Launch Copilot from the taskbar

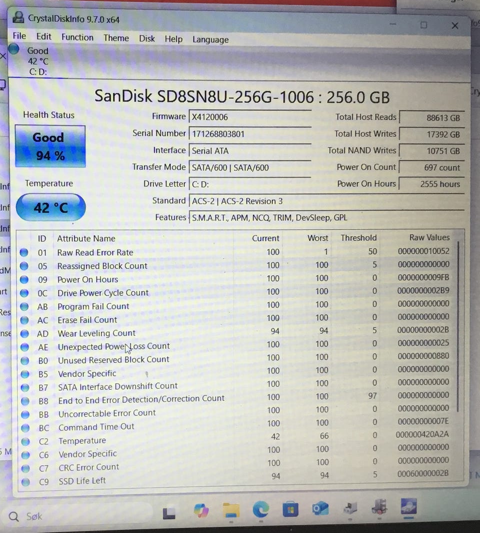pos(201,511)
